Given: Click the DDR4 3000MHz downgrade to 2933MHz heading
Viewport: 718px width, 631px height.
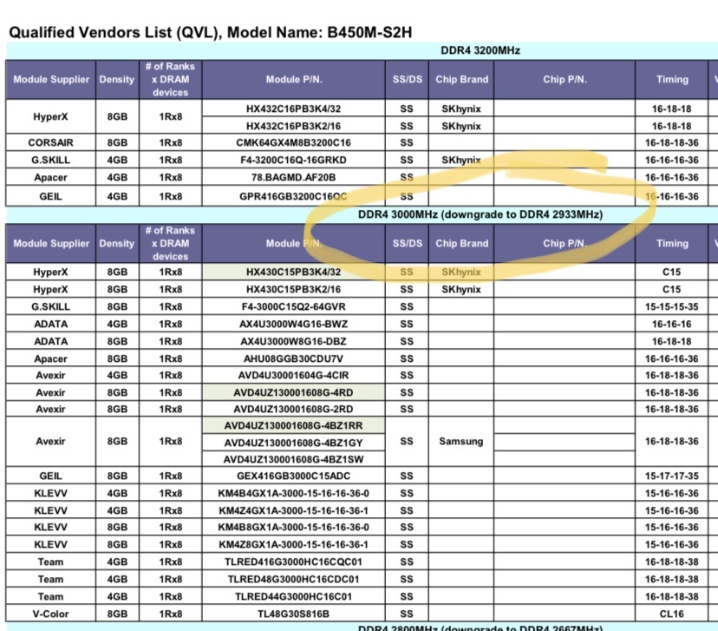Looking at the screenshot, I should [x=480, y=214].
